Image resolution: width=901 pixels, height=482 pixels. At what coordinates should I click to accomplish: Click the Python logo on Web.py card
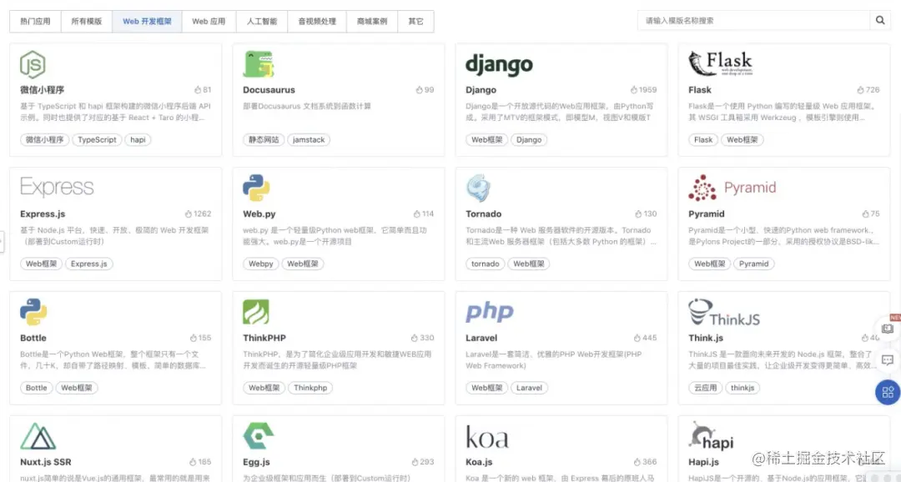[x=256, y=188]
